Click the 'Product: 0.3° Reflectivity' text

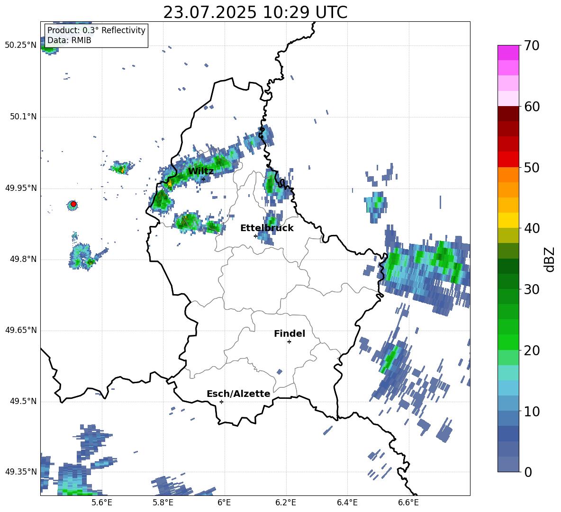pos(96,30)
